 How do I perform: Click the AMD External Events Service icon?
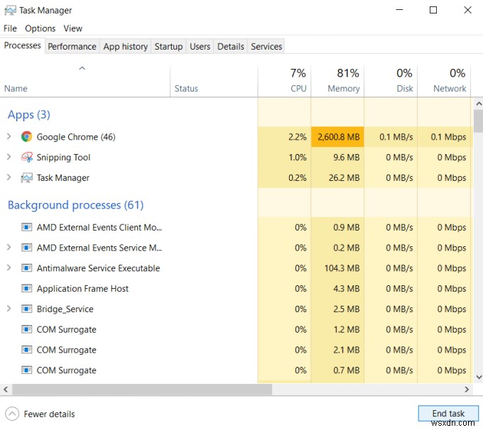pyautogui.click(x=26, y=248)
